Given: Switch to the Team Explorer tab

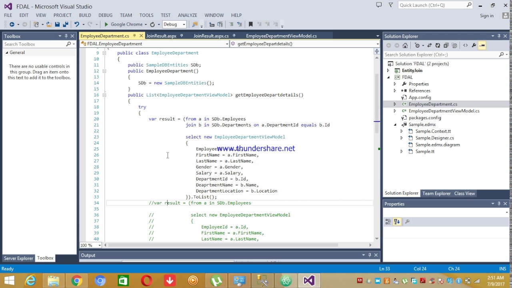Looking at the screenshot, I should [x=436, y=194].
